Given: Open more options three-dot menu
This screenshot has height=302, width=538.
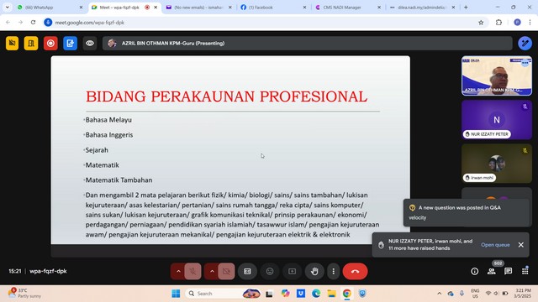Looking at the screenshot, I should tap(333, 272).
